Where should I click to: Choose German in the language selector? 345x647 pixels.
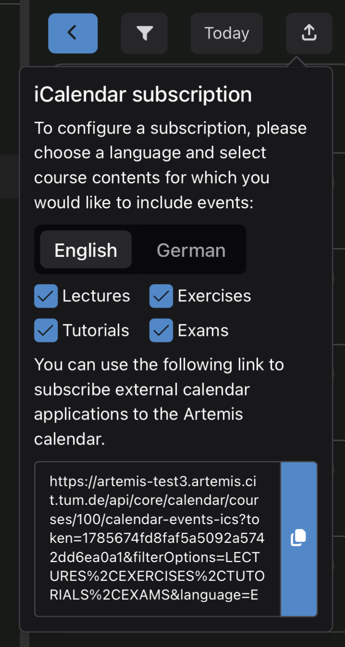(191, 250)
